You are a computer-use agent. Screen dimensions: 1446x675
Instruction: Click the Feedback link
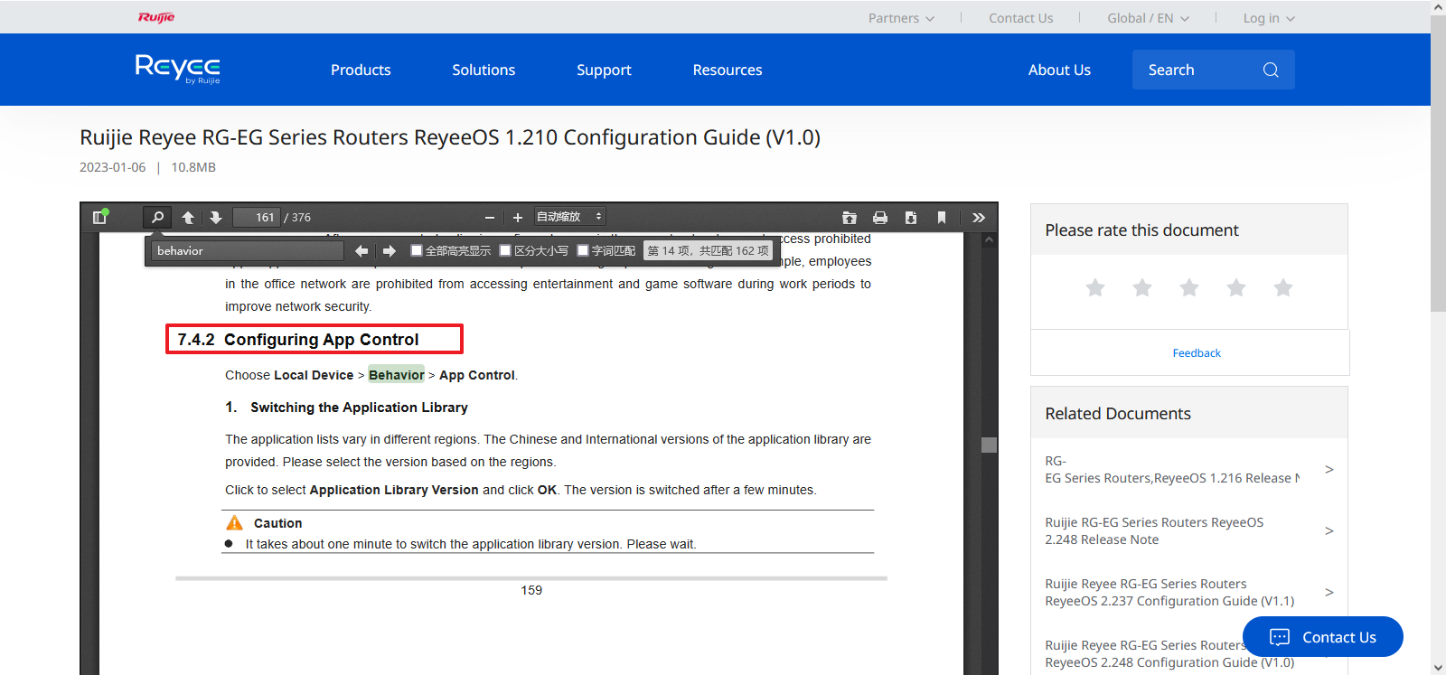pyautogui.click(x=1197, y=353)
